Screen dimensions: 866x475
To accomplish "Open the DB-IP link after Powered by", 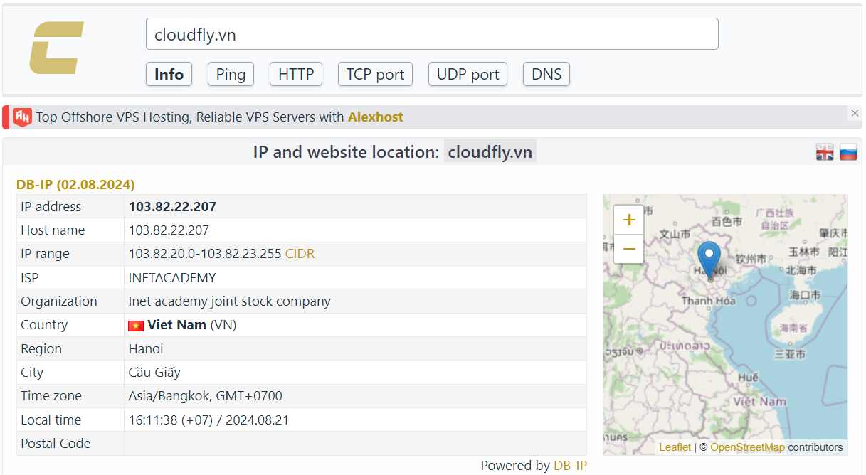I will click(x=570, y=466).
